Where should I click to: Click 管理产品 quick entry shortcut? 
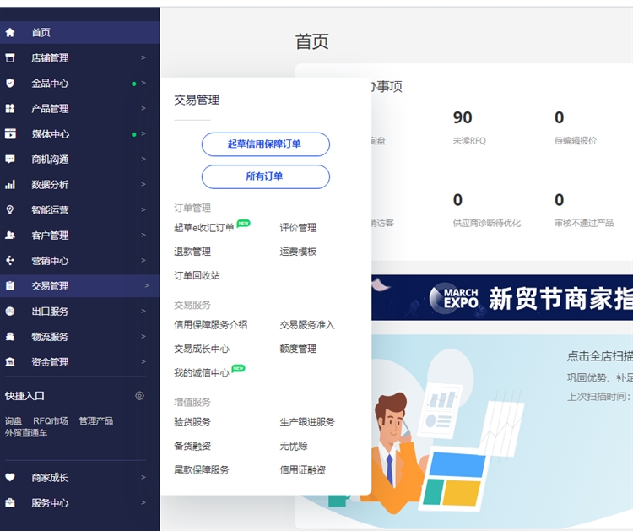96,420
